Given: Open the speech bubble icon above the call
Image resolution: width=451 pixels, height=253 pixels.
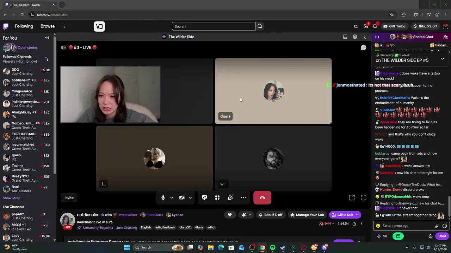Looking at the screenshot, I should 363,47.
